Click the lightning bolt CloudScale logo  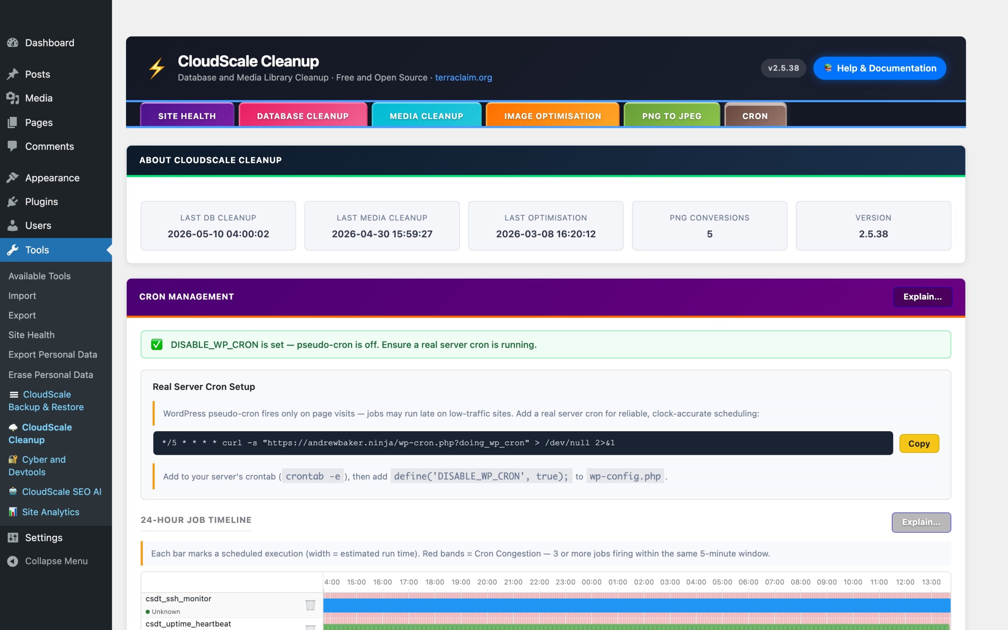tap(157, 68)
